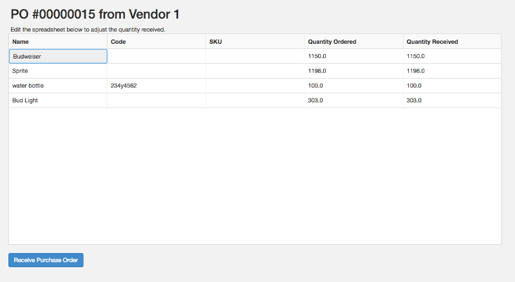This screenshot has width=515, height=282.
Task: Click the Code column header
Action: click(x=156, y=42)
